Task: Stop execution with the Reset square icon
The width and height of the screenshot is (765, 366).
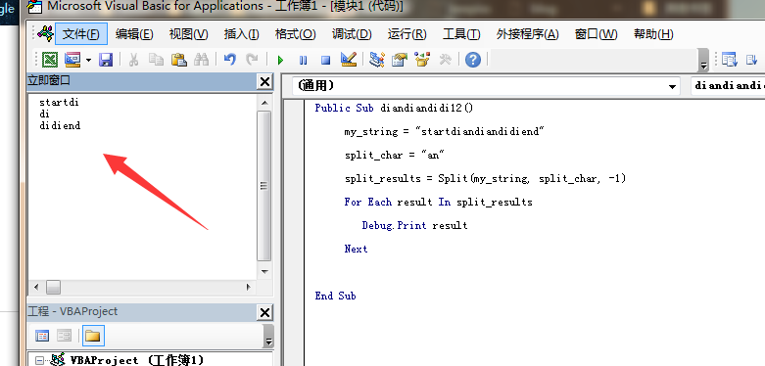Action: [x=325, y=61]
